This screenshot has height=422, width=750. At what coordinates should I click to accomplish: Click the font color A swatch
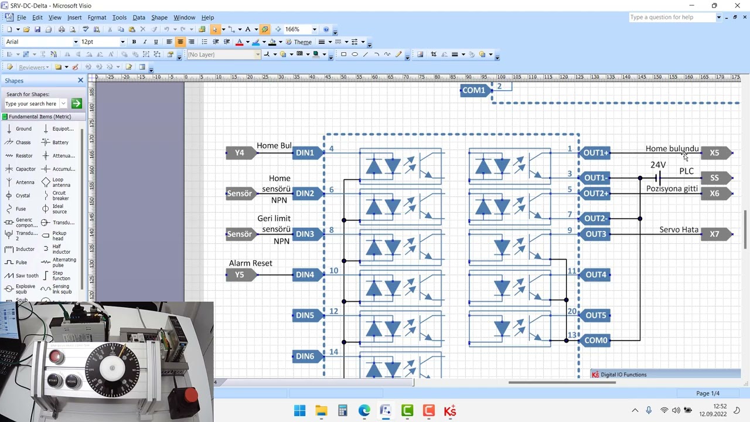point(239,42)
